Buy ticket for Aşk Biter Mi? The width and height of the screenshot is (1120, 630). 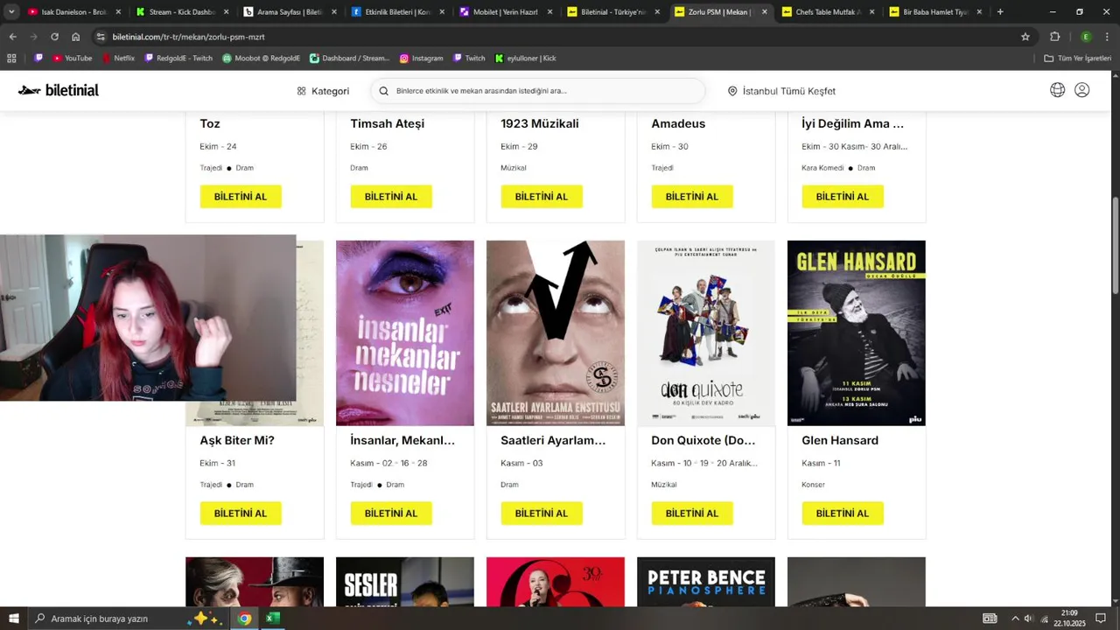241,514
